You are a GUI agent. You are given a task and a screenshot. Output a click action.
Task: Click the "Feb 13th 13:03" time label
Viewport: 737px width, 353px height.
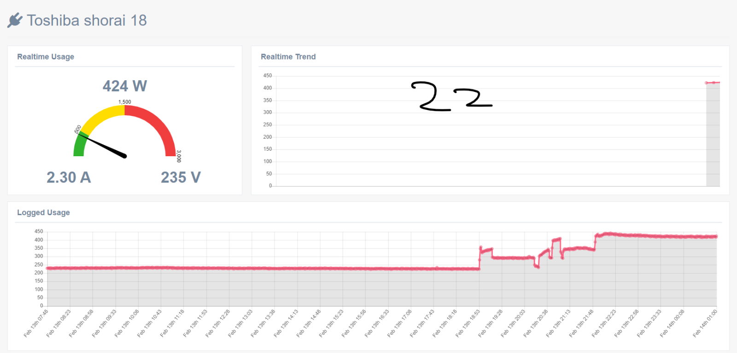[x=240, y=324]
